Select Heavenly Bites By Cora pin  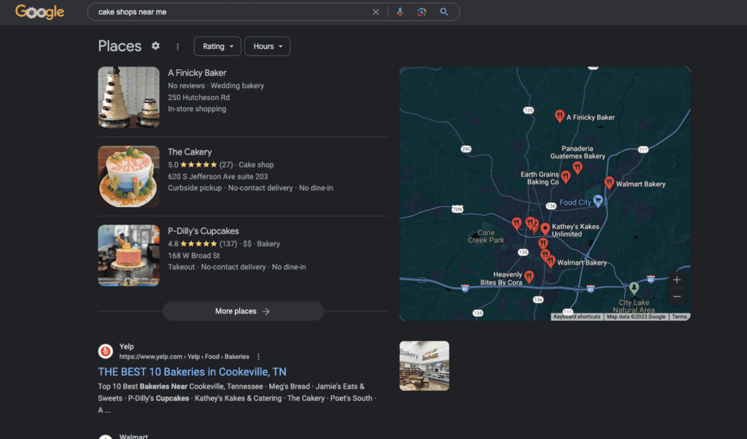tap(529, 276)
